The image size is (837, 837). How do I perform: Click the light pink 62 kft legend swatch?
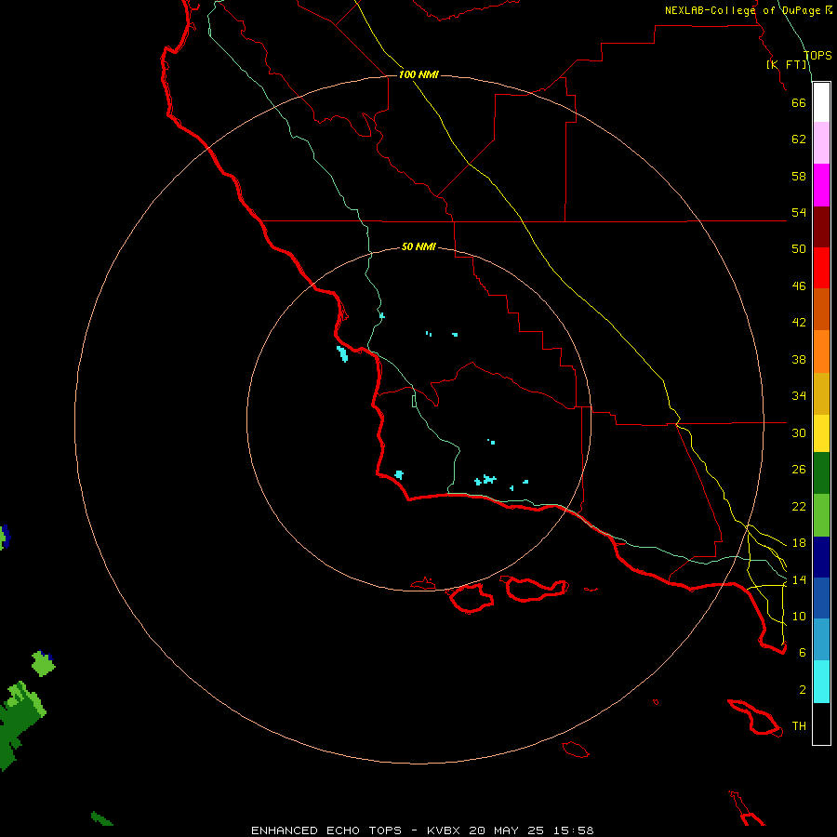pyautogui.click(x=821, y=142)
